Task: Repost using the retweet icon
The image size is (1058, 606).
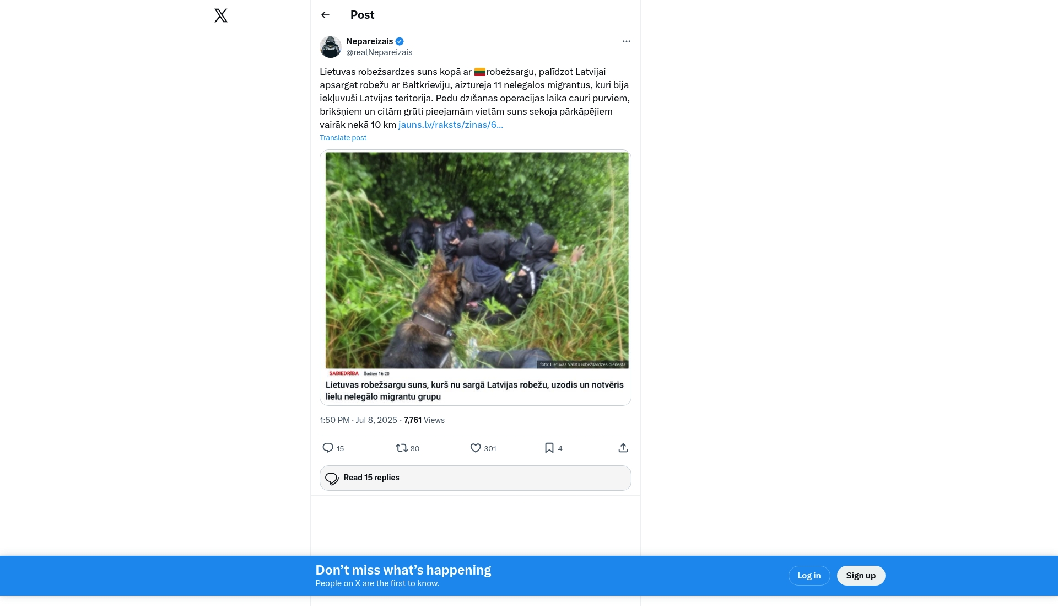Action: click(402, 448)
